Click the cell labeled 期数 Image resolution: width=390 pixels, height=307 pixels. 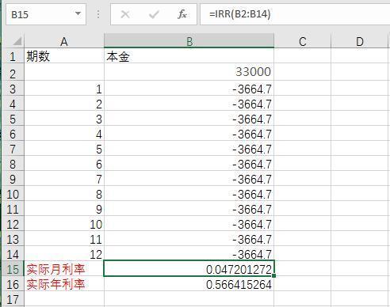[x=64, y=56]
